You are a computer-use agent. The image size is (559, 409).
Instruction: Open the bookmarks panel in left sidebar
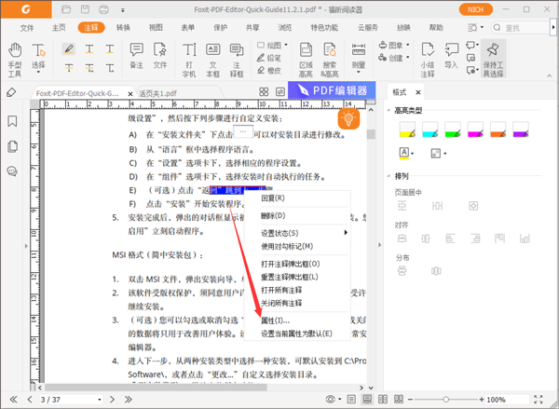[12, 122]
